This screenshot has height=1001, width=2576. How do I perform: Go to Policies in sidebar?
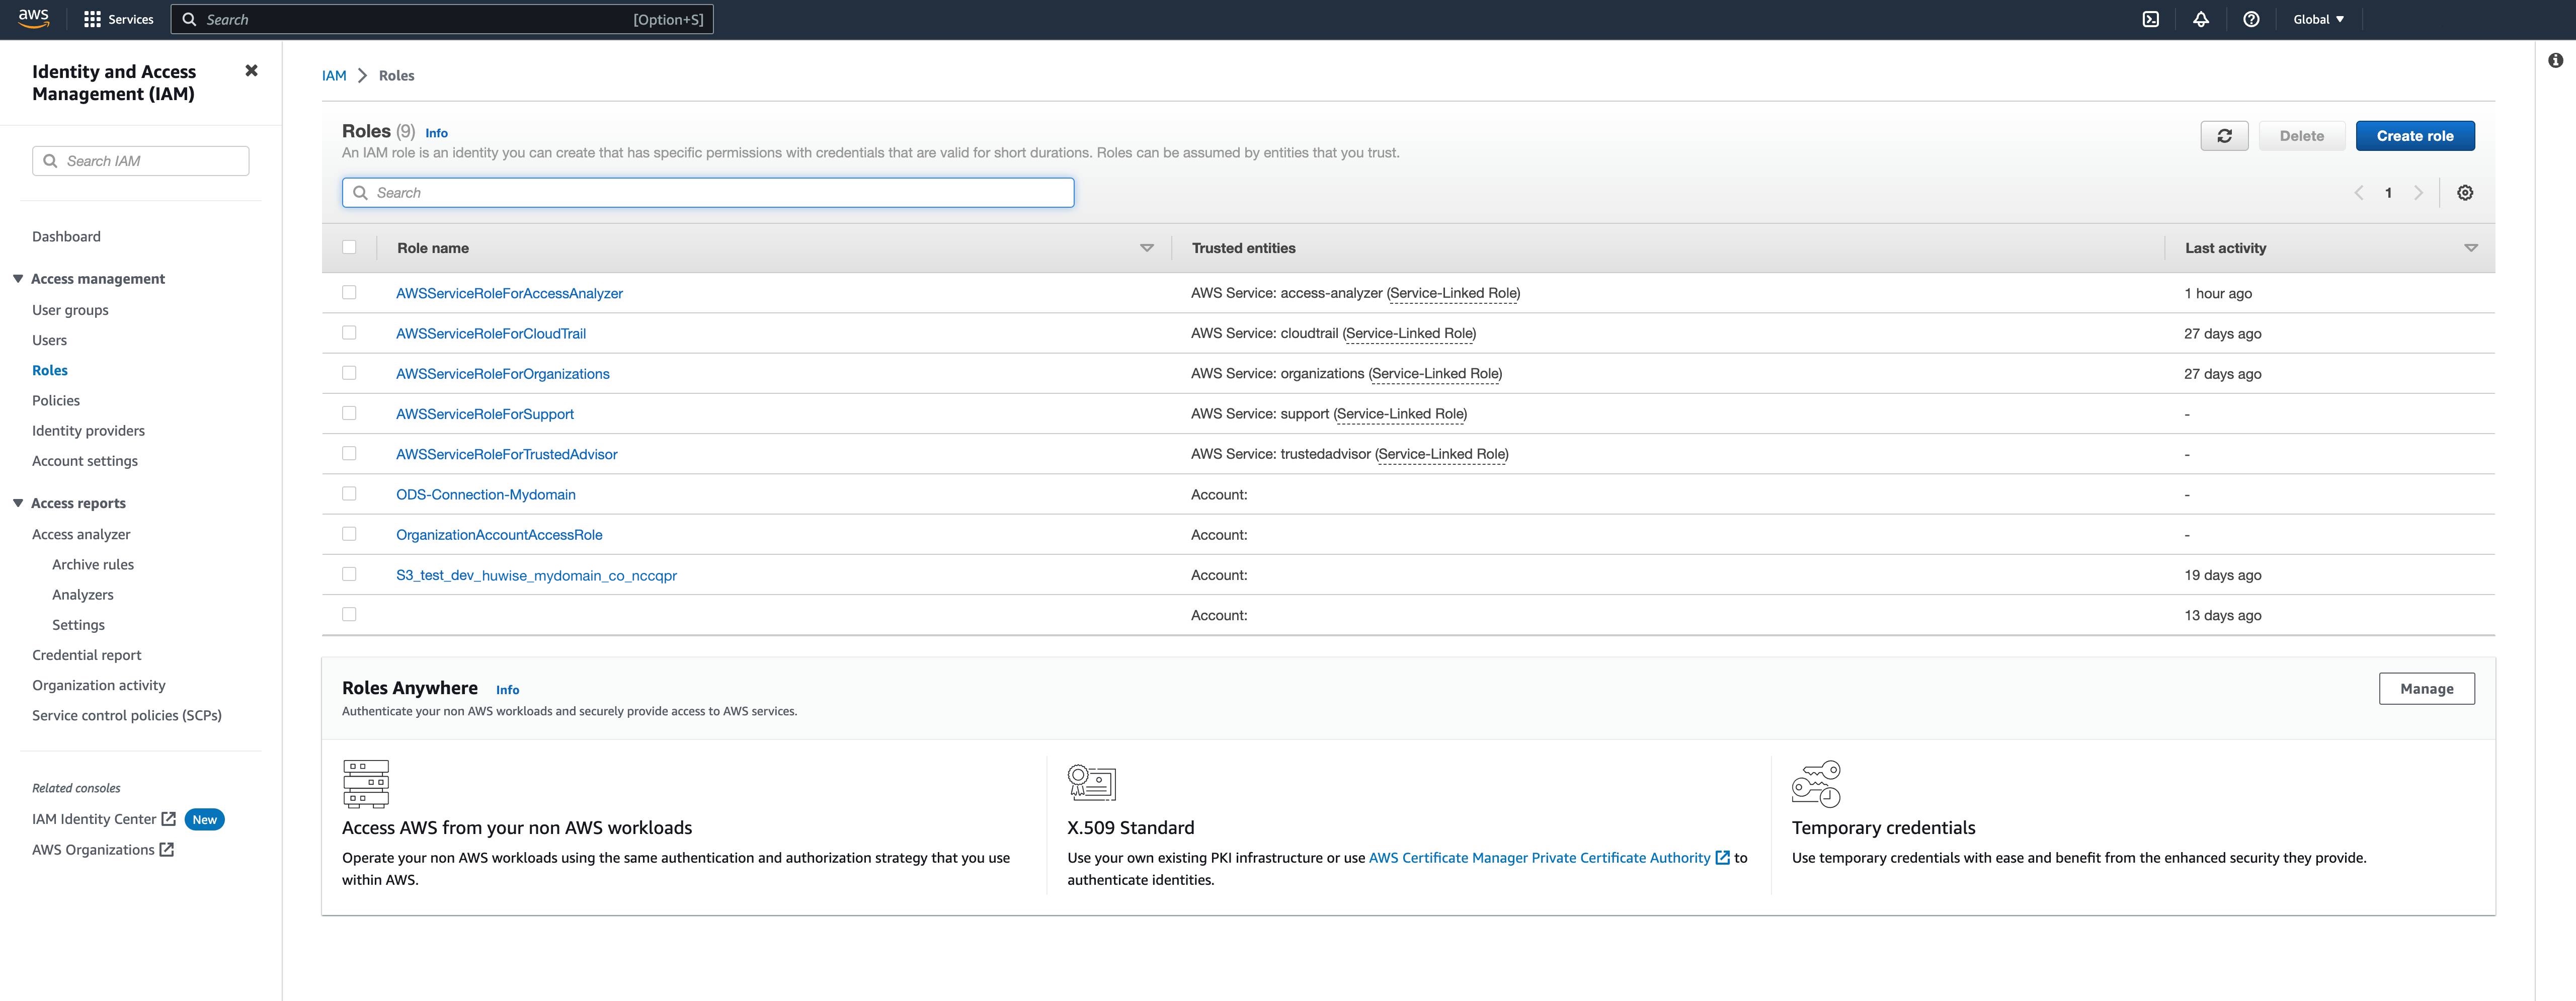(x=56, y=400)
